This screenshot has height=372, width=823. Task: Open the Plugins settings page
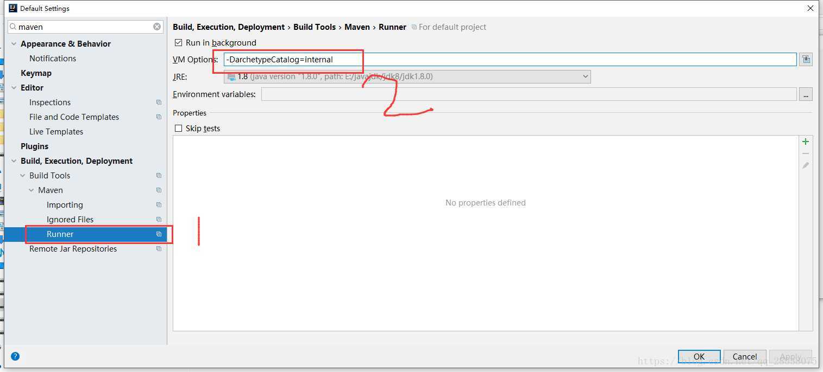(x=34, y=146)
